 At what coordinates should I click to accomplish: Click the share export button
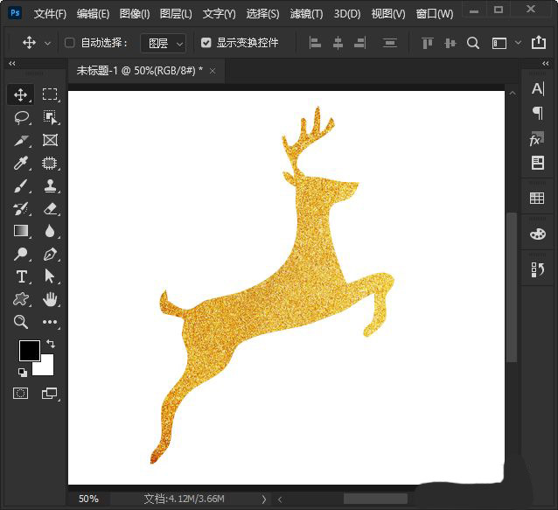click(x=539, y=42)
